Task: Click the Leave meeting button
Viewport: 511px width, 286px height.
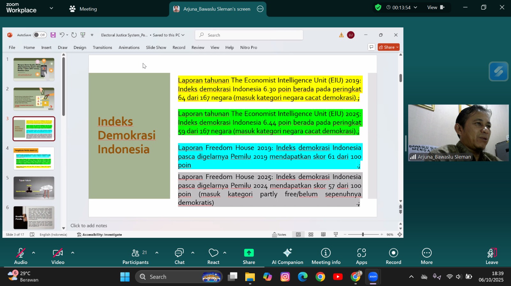Action: click(492, 257)
